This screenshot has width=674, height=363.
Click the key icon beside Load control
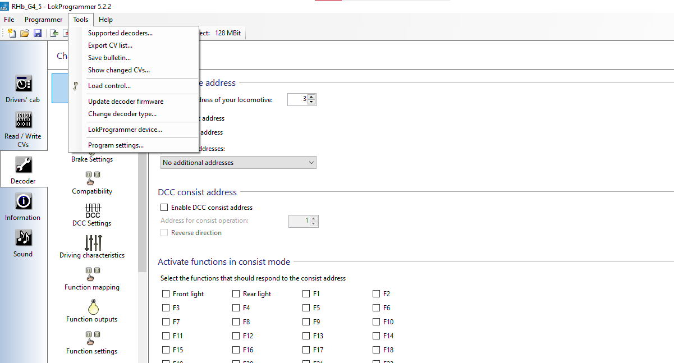75,86
